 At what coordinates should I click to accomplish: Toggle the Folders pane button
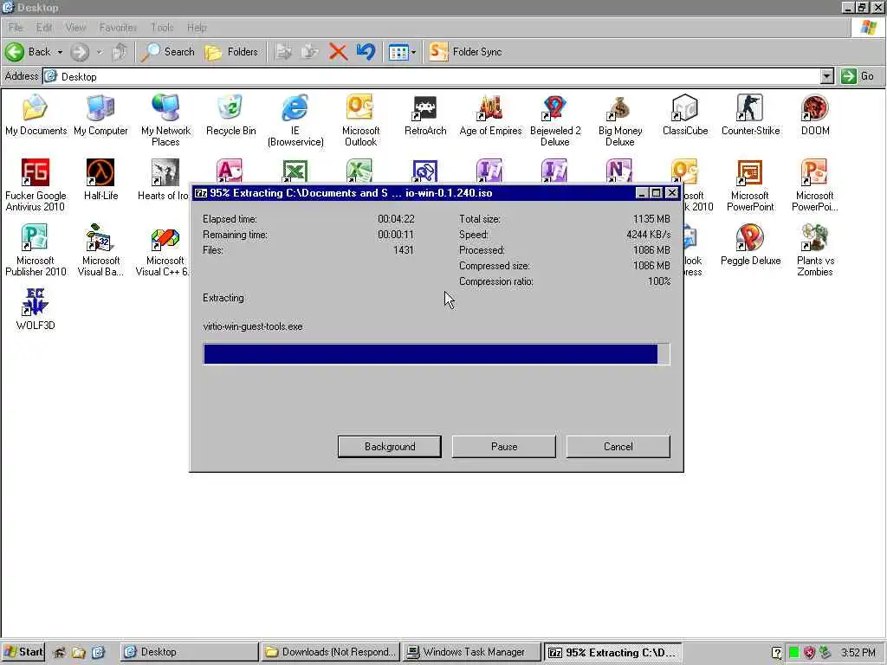point(230,52)
